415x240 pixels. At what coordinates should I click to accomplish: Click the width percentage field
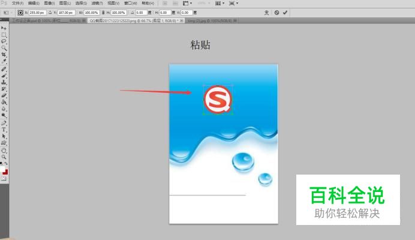click(92, 13)
